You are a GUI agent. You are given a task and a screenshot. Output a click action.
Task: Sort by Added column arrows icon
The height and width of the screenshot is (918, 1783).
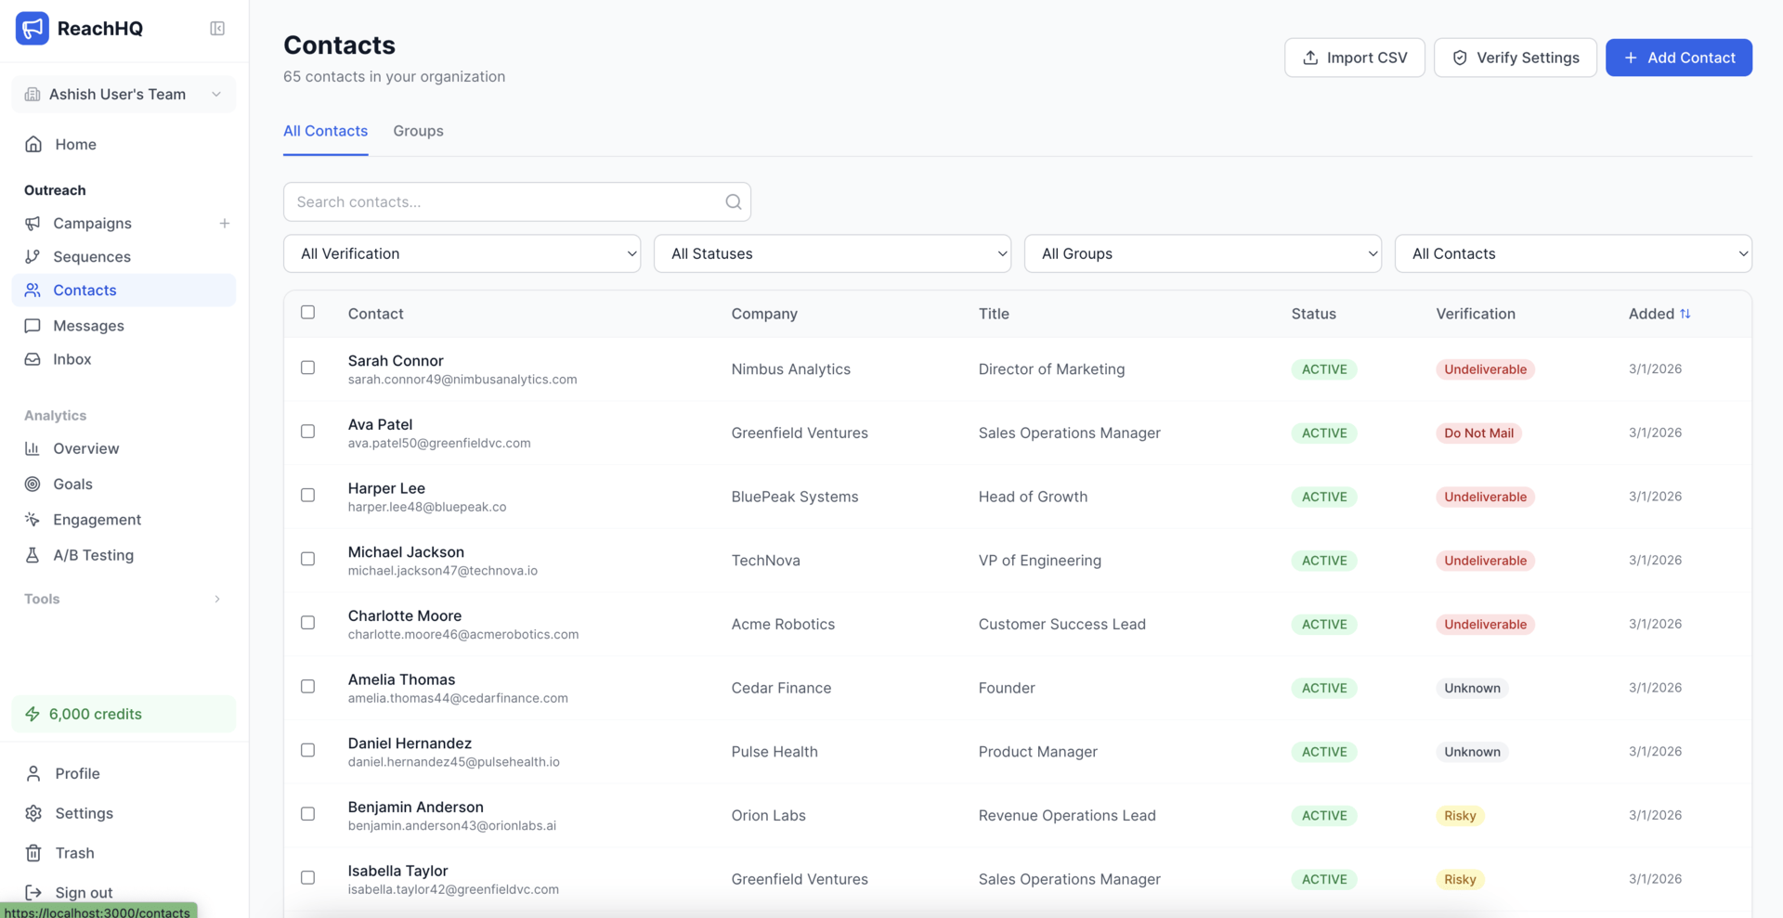(1685, 314)
